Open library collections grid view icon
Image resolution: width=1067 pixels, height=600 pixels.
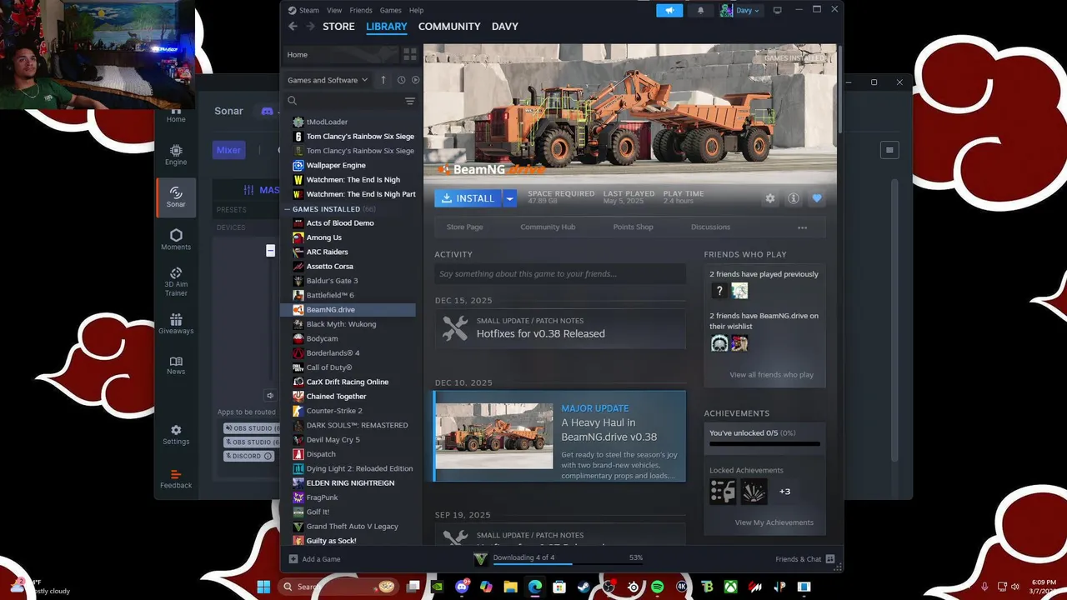pos(409,54)
